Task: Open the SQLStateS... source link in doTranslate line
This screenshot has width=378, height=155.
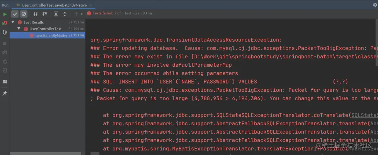Action: [364, 115]
